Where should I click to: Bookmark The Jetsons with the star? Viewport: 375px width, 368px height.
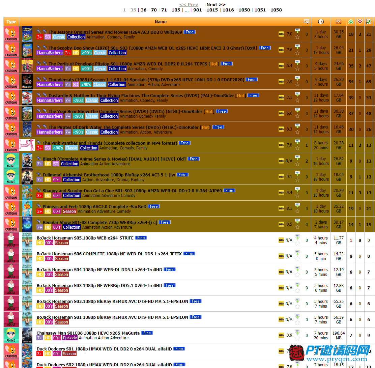[297, 37]
